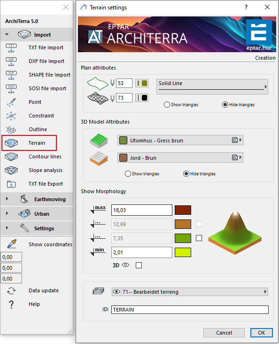This screenshot has height=344, width=279.
Task: Launch the Slope analysis icon
Action: [x=11, y=170]
